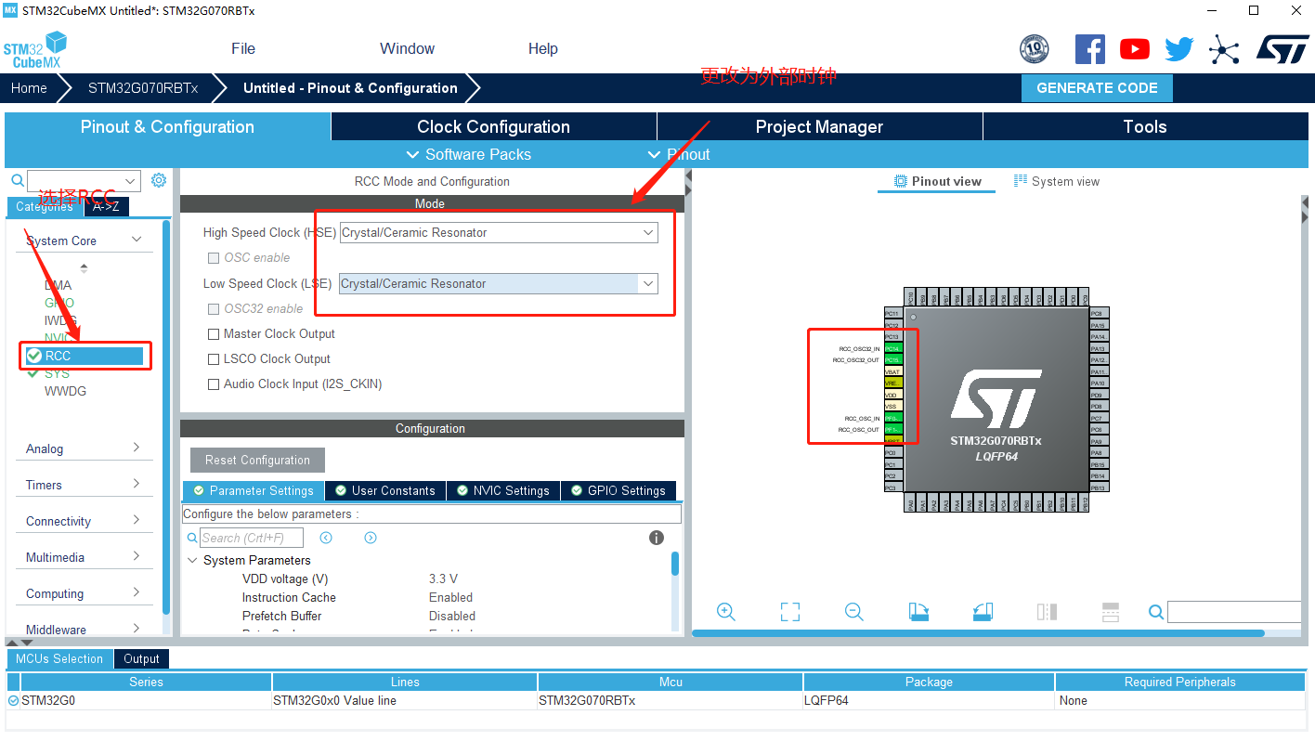This screenshot has width=1315, height=741.
Task: Click the PC15 pin on the chip
Action: pyautogui.click(x=892, y=359)
